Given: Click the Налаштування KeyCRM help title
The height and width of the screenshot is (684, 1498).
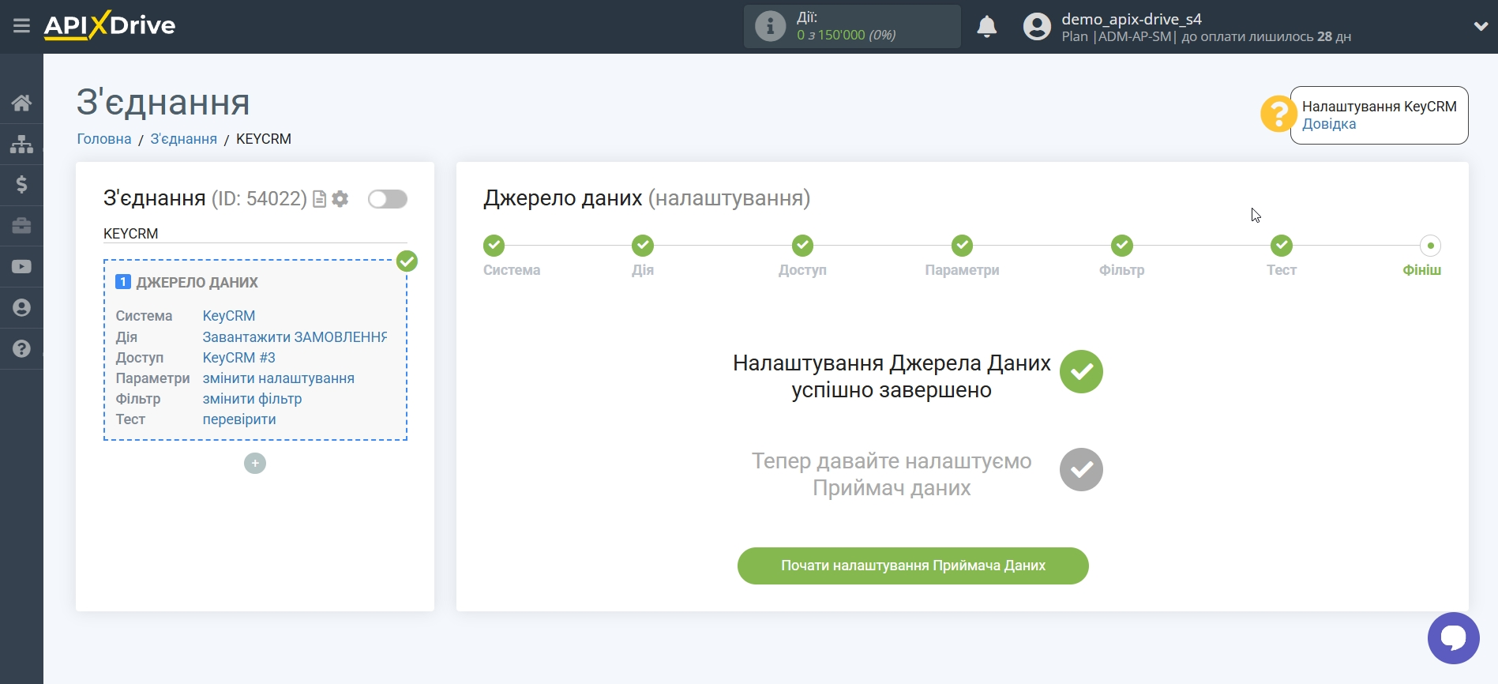Looking at the screenshot, I should click(1380, 107).
